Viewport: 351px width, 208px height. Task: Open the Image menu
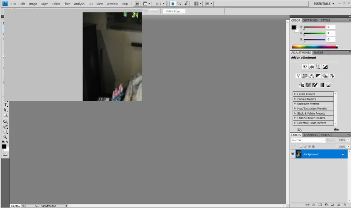click(x=33, y=4)
